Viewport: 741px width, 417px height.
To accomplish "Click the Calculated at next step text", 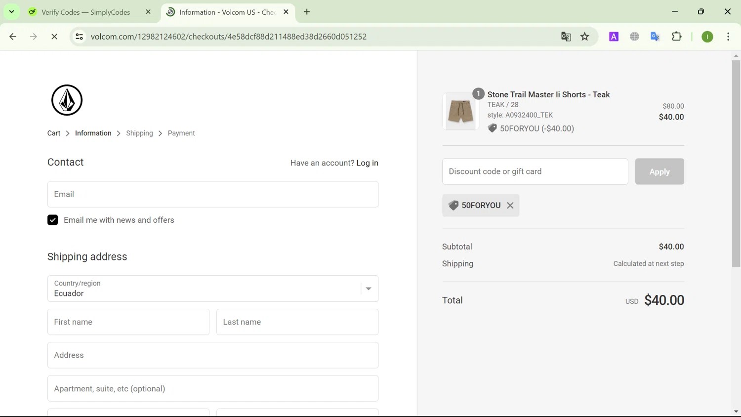I will click(649, 264).
